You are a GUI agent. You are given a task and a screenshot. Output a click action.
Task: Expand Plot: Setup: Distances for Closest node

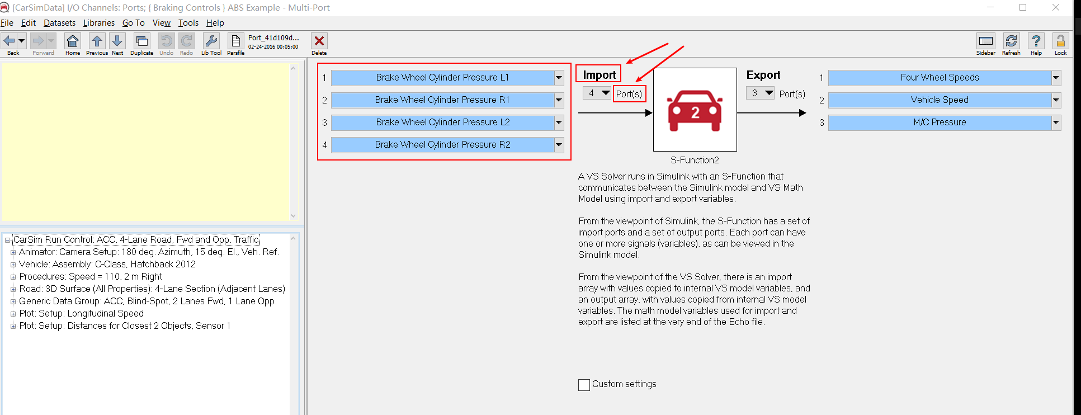tap(13, 326)
